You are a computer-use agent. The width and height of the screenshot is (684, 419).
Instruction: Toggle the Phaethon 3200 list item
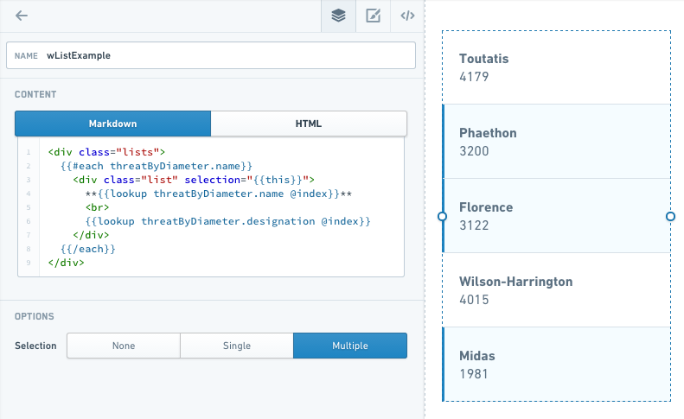click(x=557, y=142)
